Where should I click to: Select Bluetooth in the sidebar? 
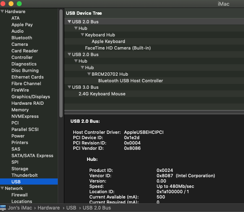tap(22, 38)
